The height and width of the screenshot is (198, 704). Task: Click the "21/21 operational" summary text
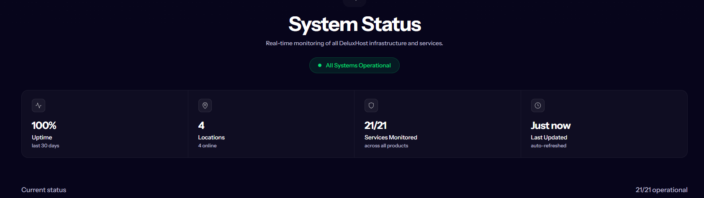661,190
